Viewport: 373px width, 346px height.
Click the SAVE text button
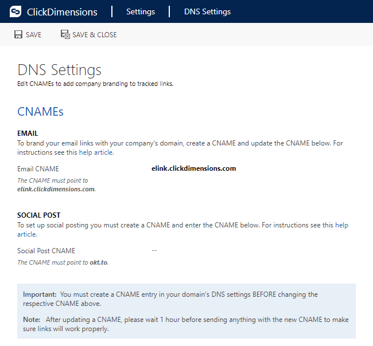point(33,35)
